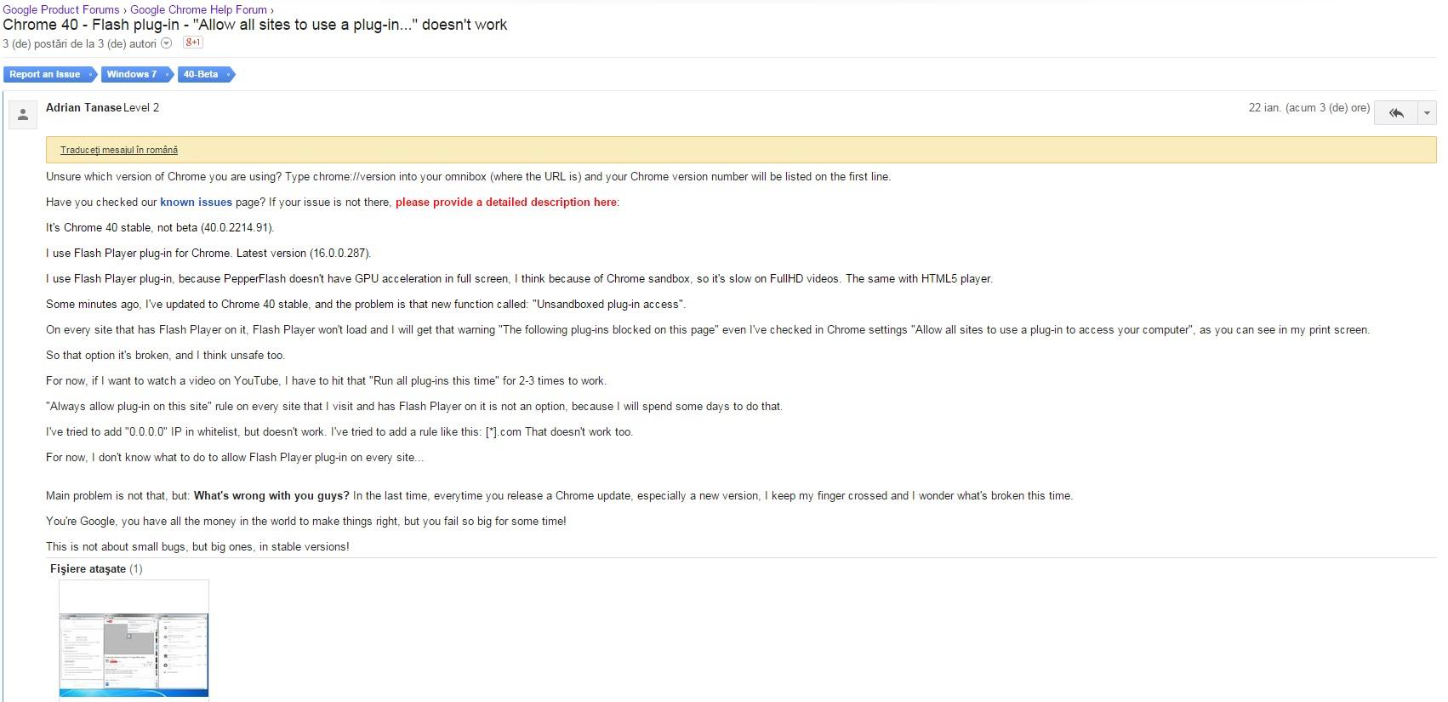Click author name Adrian Tanase
This screenshot has width=1448, height=702.
click(x=83, y=107)
